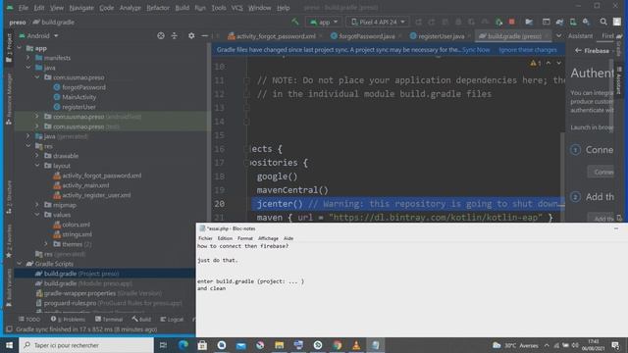Open the VCS menu

coord(236,8)
